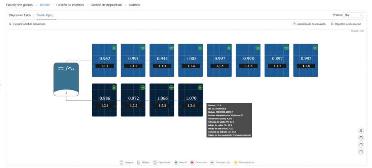
Task: Zoom in with the plus icon
Action: pos(361,145)
